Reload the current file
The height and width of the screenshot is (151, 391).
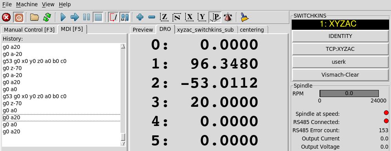47,17
